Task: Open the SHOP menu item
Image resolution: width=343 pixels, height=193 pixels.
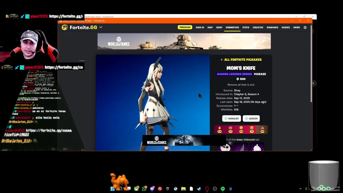Action: pos(219,27)
